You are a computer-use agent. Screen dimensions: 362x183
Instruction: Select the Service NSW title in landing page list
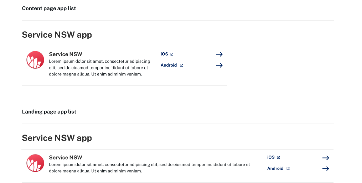pos(66,157)
